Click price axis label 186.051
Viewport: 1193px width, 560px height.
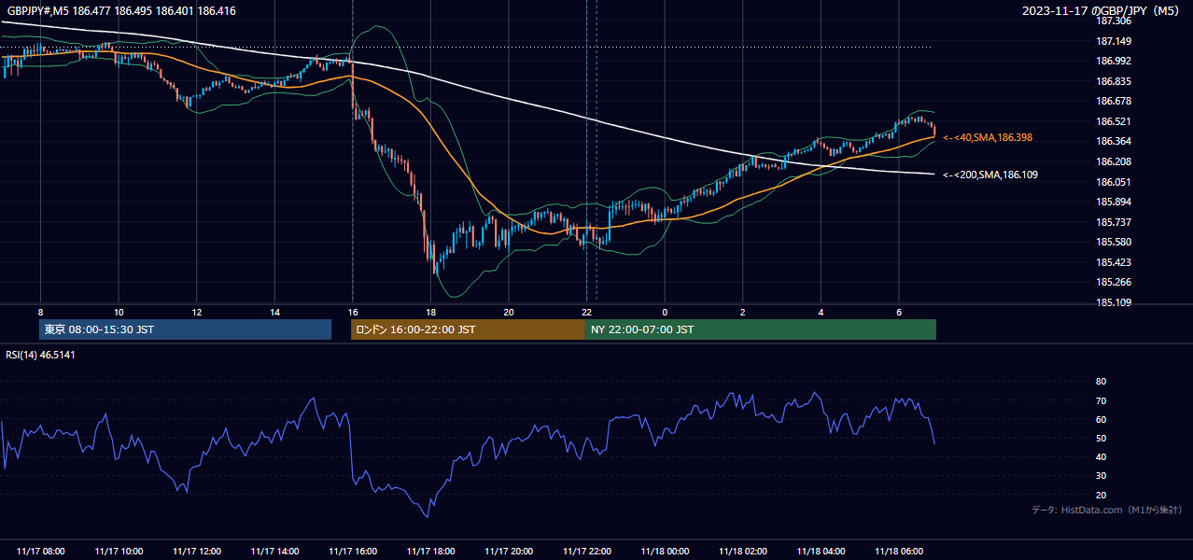1114,182
